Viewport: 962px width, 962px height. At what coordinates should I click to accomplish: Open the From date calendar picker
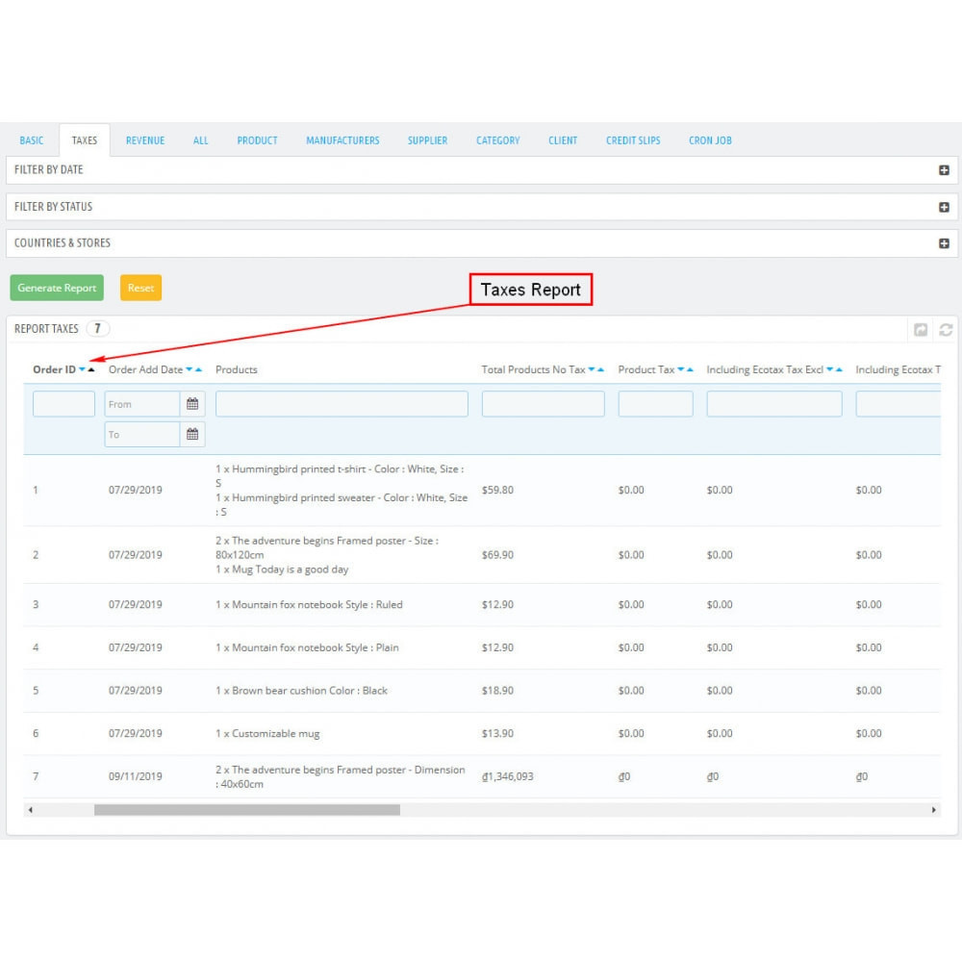coord(192,404)
